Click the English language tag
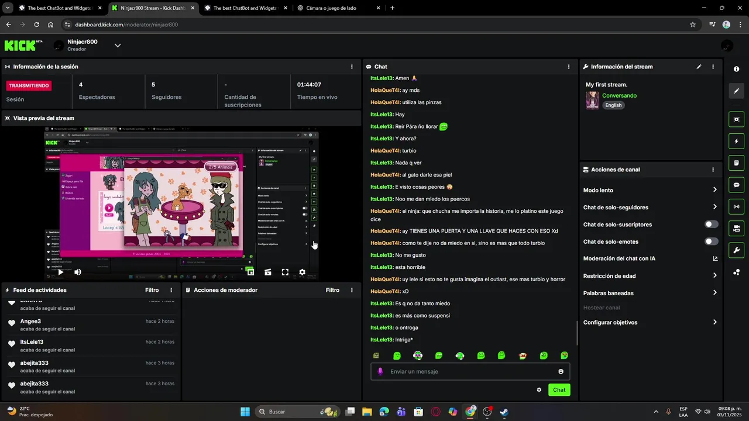This screenshot has height=421, width=749. [x=613, y=105]
